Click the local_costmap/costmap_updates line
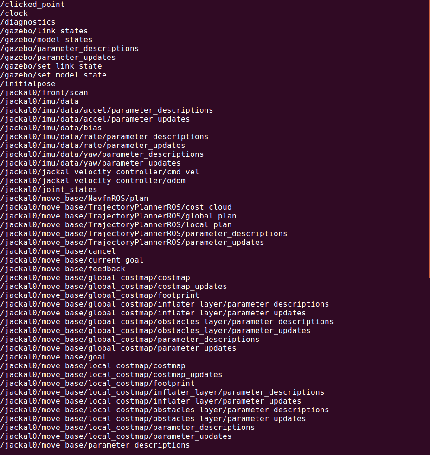This screenshot has height=455, width=430. 111,375
